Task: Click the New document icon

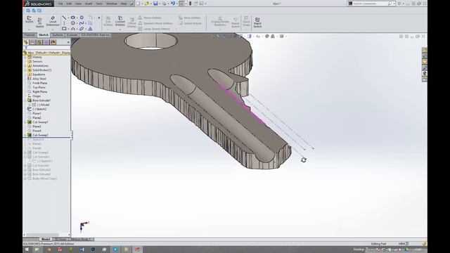Action: click(138, 4)
